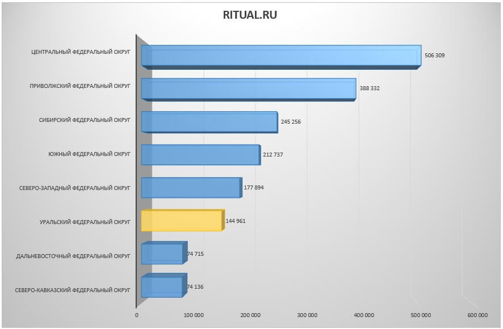Image resolution: width=503 pixels, height=329 pixels.
Task: Click the 400 000 axis tick value
Action: pos(364,315)
